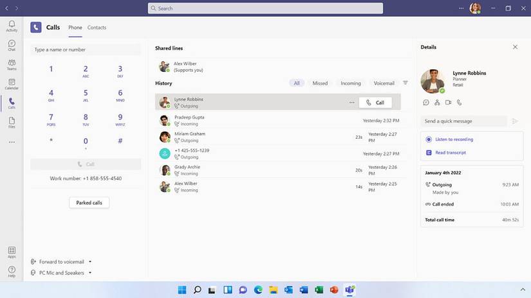Switch to the Phone tab
The image size is (531, 298).
coord(75,28)
